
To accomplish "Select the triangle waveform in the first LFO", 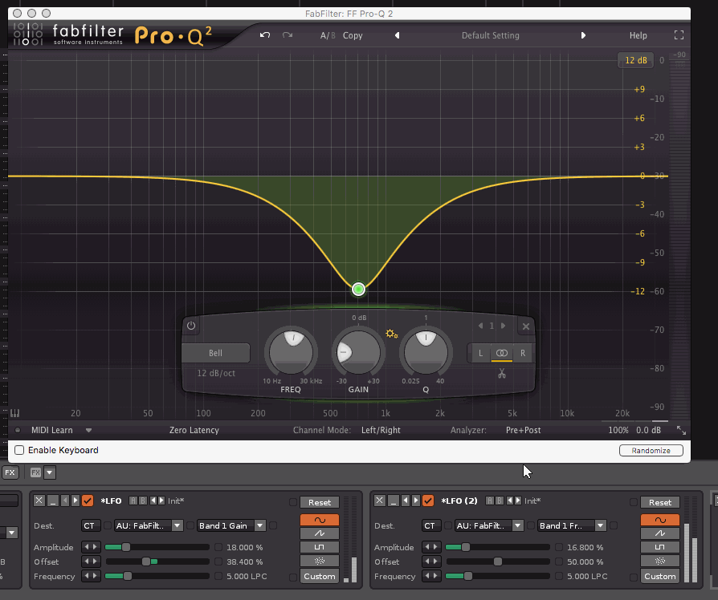I will 320,533.
